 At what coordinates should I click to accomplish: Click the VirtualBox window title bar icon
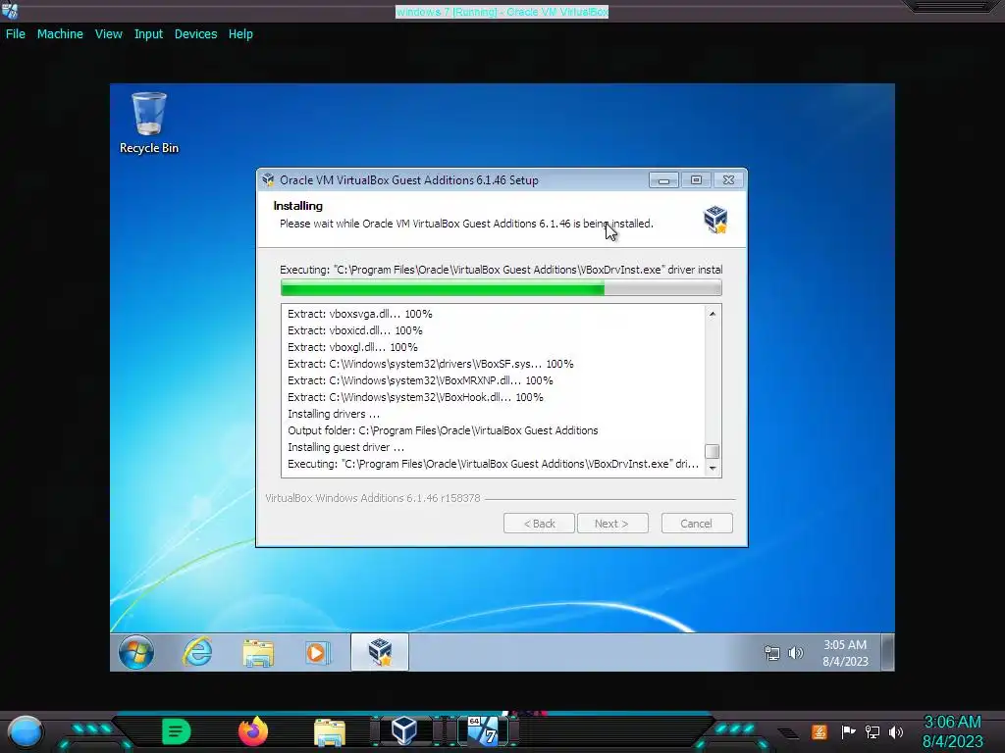pyautogui.click(x=10, y=11)
